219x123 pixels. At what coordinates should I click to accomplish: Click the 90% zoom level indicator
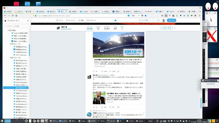pyautogui.click(x=133, y=16)
